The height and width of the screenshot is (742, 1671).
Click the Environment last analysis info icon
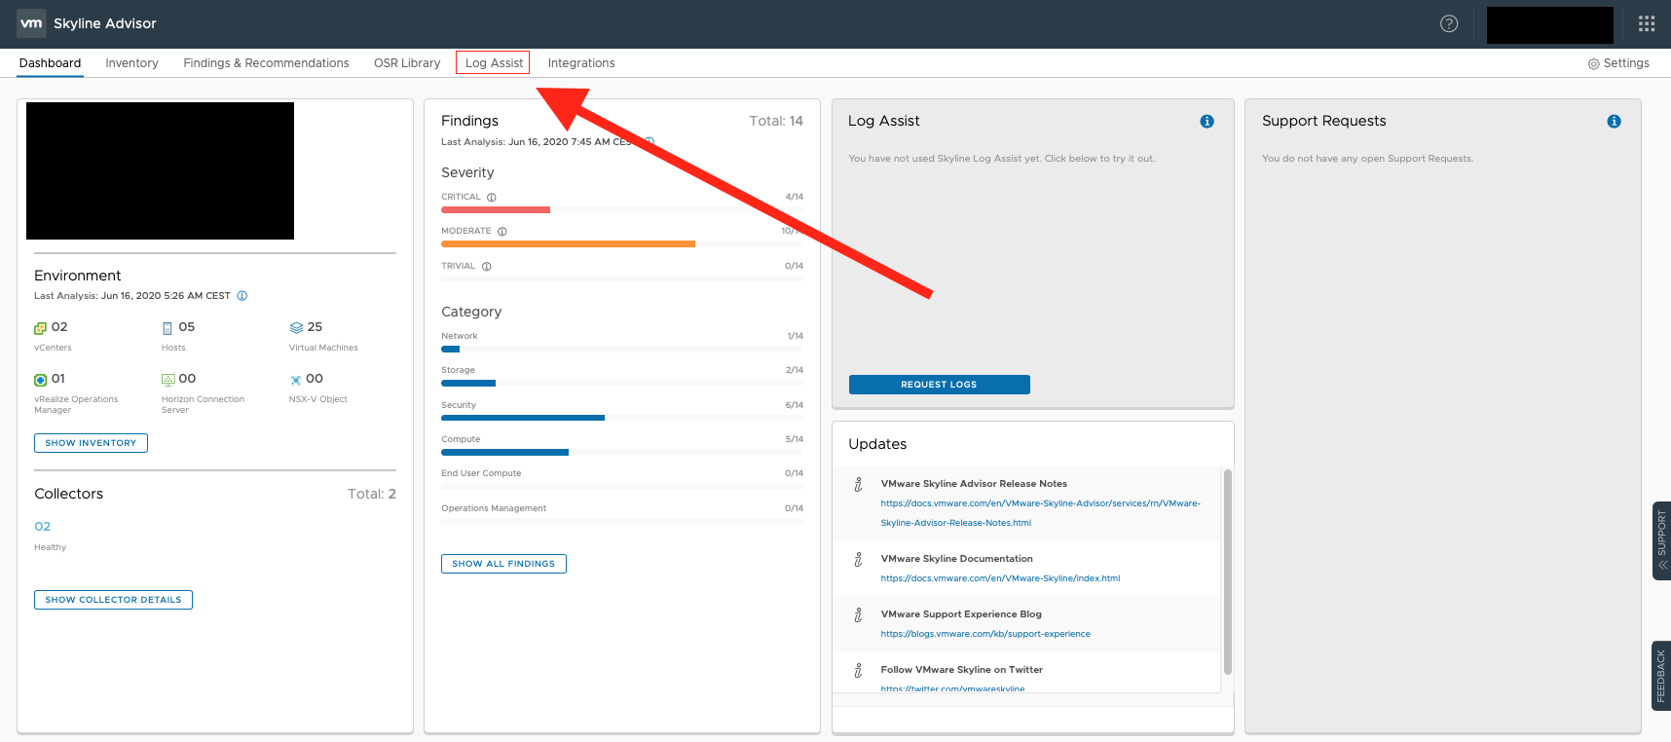point(242,296)
